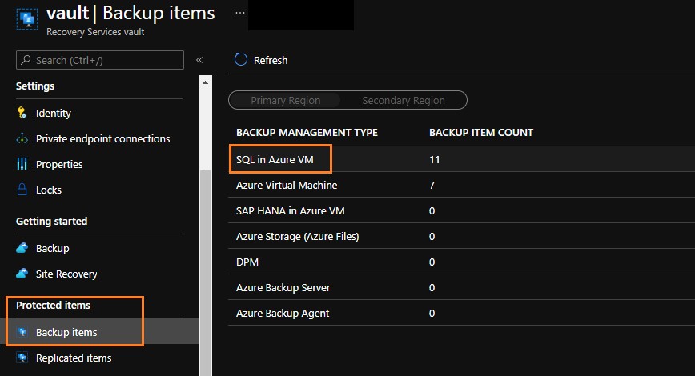Viewport: 695px width, 376px height.
Task: Collapse the sidebar with the double chevron
Action: (199, 60)
